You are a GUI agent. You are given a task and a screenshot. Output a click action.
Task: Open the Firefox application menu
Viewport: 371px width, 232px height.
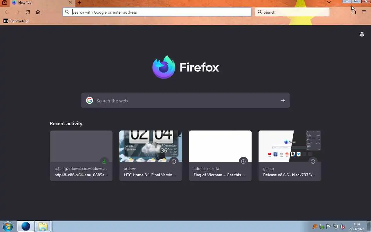point(364,12)
